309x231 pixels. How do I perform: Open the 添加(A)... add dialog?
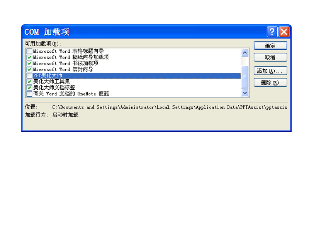click(x=270, y=71)
